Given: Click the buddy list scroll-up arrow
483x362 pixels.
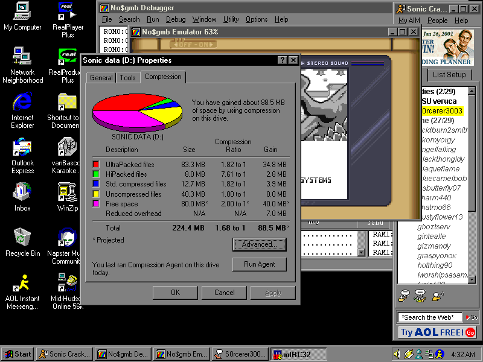Looking at the screenshot, I should coord(472,91).
